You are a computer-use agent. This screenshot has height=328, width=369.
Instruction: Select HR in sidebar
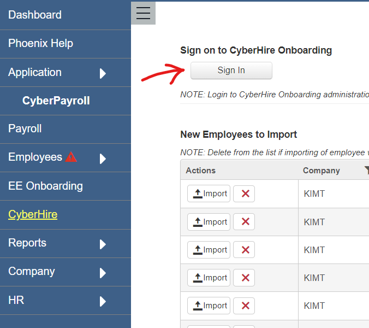click(16, 300)
